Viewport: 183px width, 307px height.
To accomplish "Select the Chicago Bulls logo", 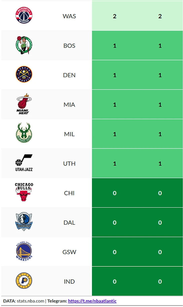I will 24,192.
